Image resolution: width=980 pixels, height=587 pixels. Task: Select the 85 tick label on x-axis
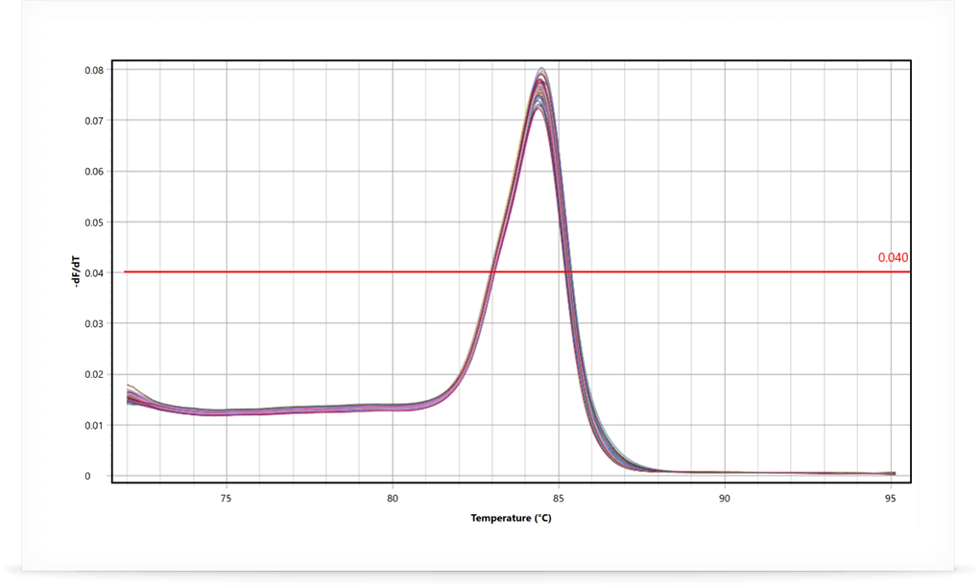click(558, 499)
